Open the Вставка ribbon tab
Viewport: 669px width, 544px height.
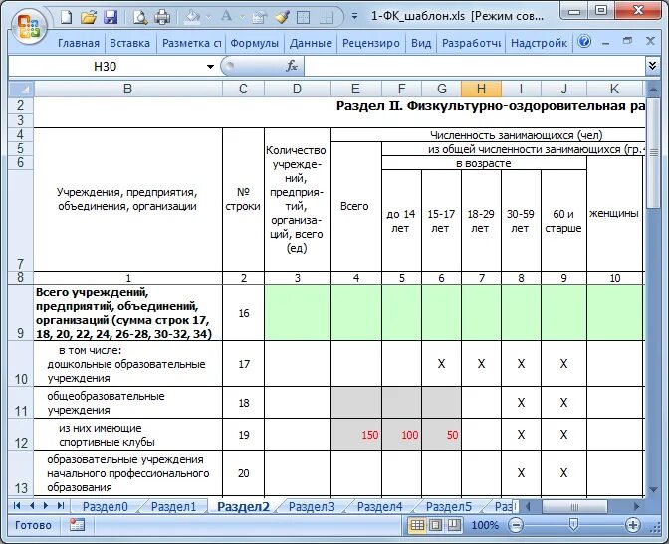129,43
